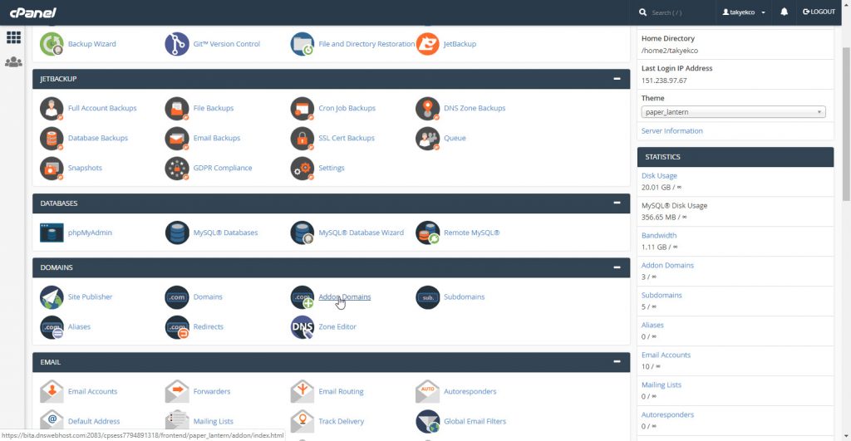Open MySQL Databases icon
Image resolution: width=851 pixels, height=441 pixels.
coord(177,233)
